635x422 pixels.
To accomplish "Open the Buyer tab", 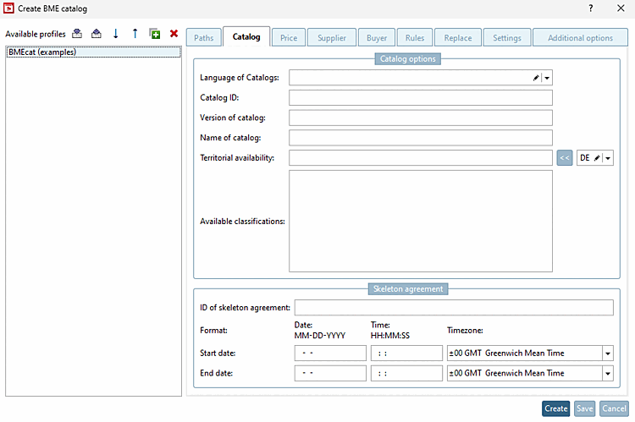I will coord(377,37).
